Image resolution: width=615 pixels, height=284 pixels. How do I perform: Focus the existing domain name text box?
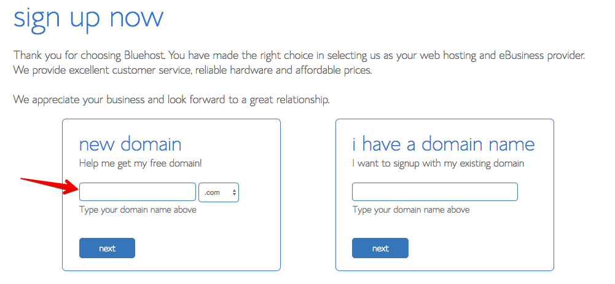pyautogui.click(x=434, y=192)
